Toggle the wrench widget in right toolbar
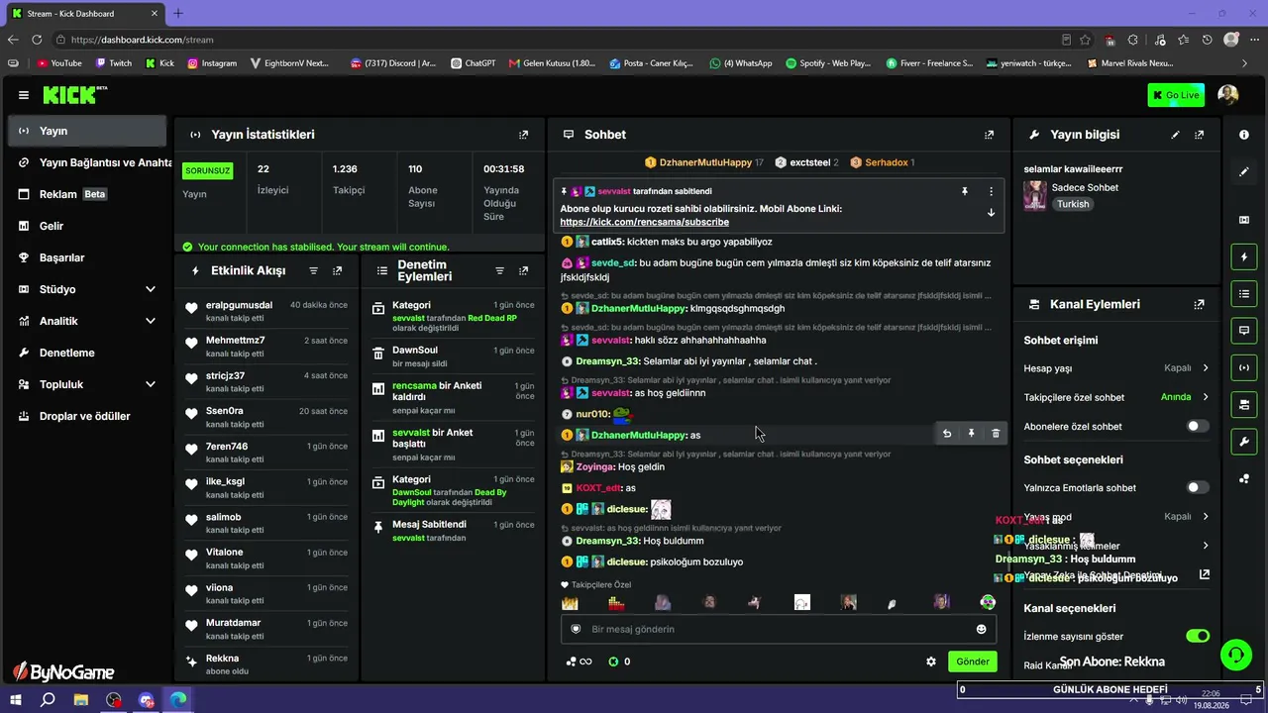The image size is (1268, 713). click(x=1244, y=441)
